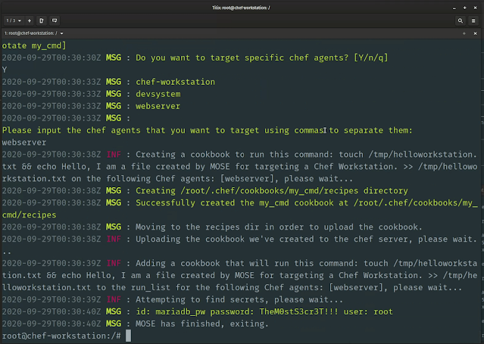This screenshot has height=344, width=484.
Task: Click the 'MOSE has finished, exiting.' line
Action: [136, 324]
